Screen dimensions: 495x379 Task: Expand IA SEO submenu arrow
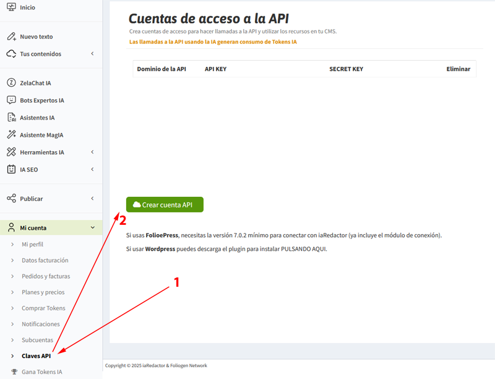click(x=92, y=169)
